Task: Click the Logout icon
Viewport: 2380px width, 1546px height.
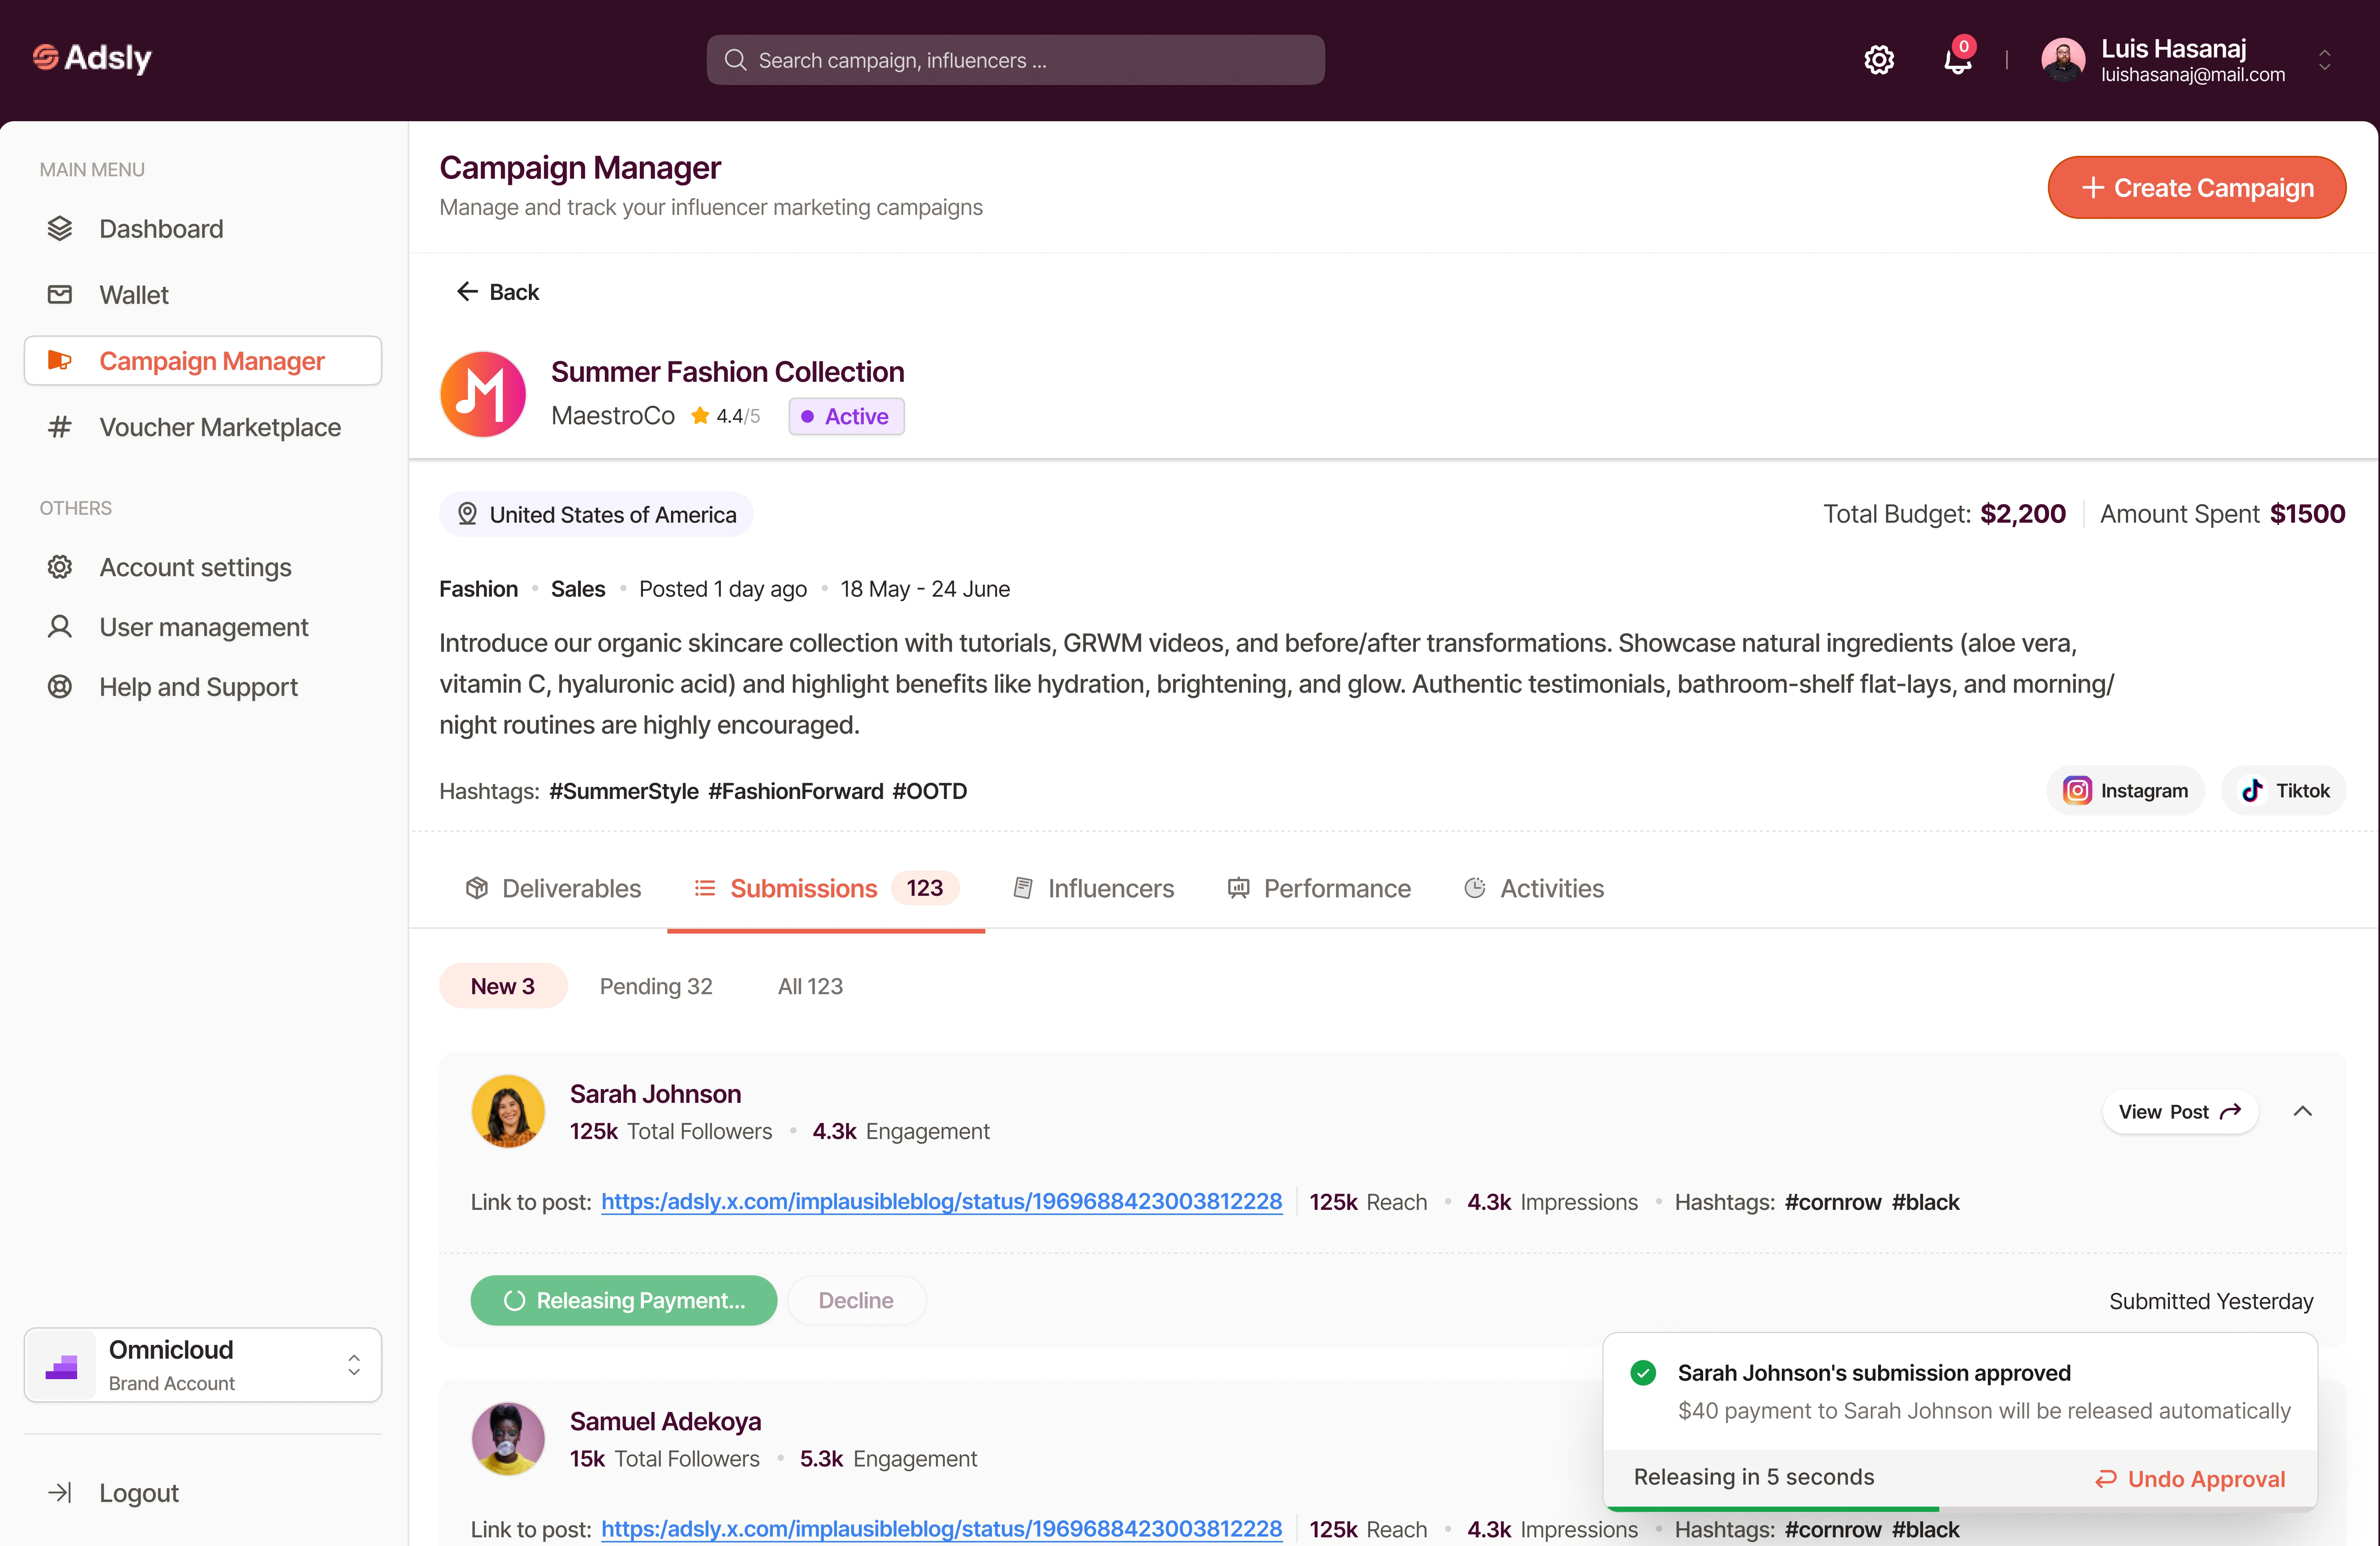Action: click(x=60, y=1493)
